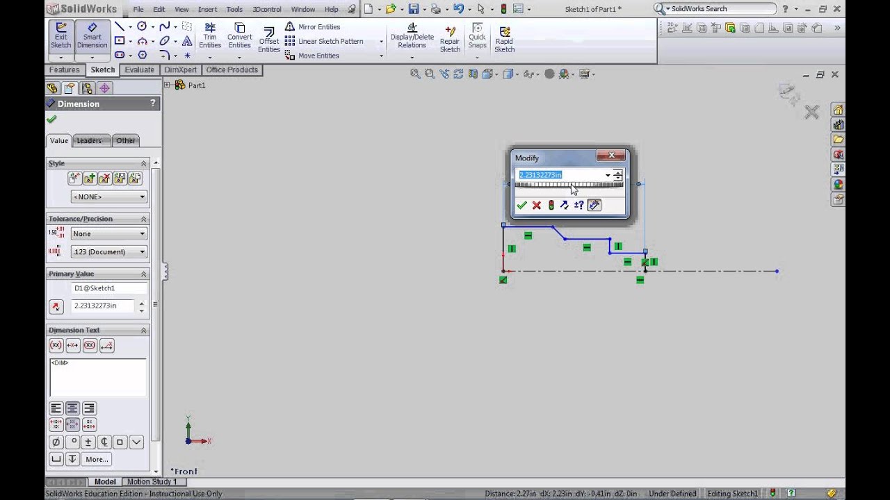Click Zoom to Area in view toolbar

click(430, 74)
